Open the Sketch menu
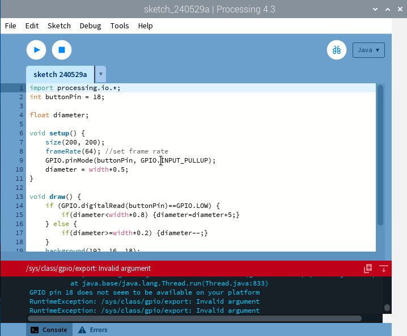 59,26
